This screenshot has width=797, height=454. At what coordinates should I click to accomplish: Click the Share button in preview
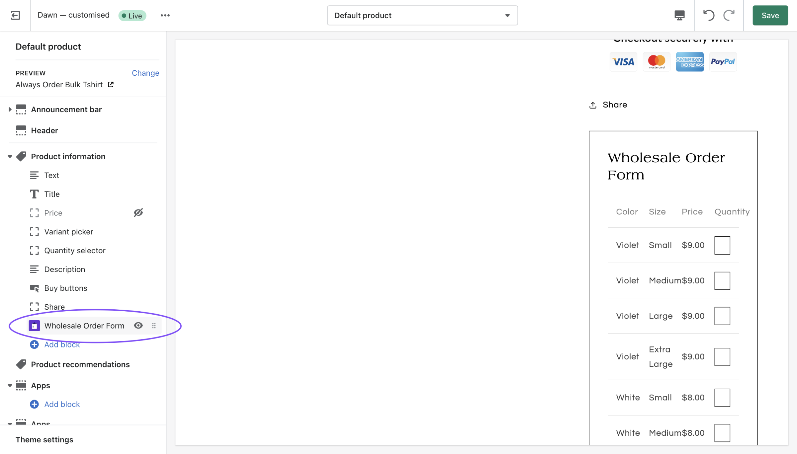coord(608,105)
